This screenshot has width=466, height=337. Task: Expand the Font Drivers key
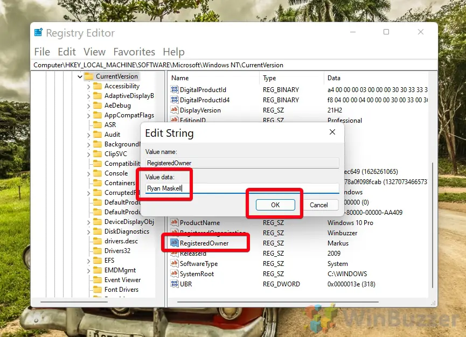89,290
